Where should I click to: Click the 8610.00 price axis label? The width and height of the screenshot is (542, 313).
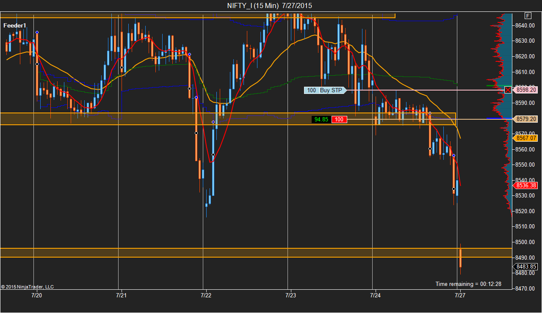(x=526, y=72)
